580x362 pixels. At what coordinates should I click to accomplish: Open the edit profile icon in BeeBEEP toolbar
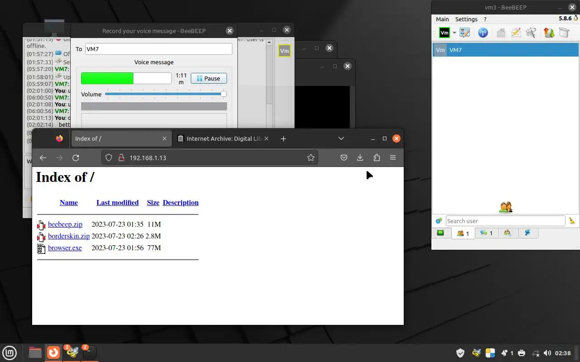point(465,33)
